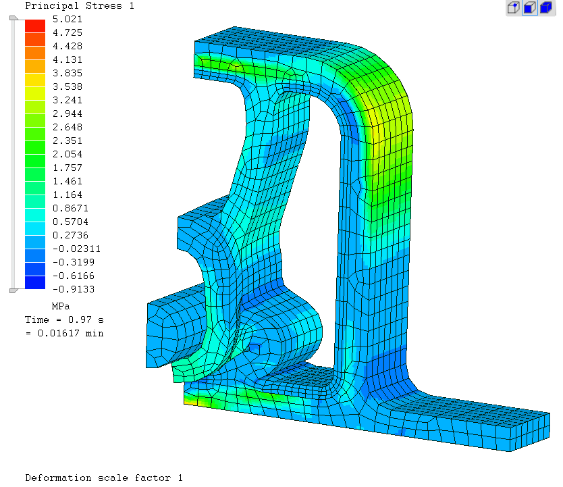Viewport: 563px width, 487px height.
Task: Select the face selection cube icon
Action: pos(530,7)
